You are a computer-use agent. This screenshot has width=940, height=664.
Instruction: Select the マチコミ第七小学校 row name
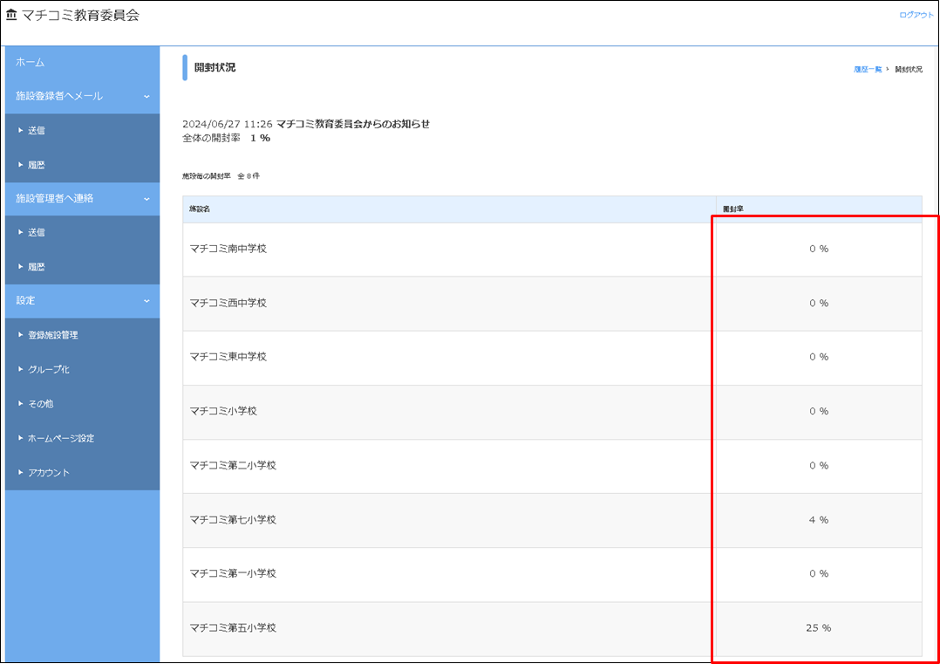233,520
